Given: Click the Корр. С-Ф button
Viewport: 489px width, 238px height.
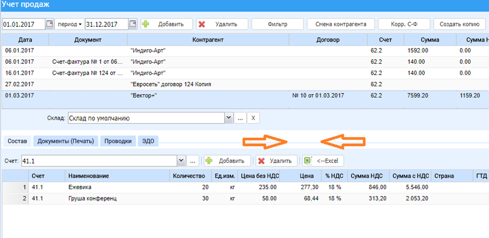Looking at the screenshot, I should pos(404,24).
